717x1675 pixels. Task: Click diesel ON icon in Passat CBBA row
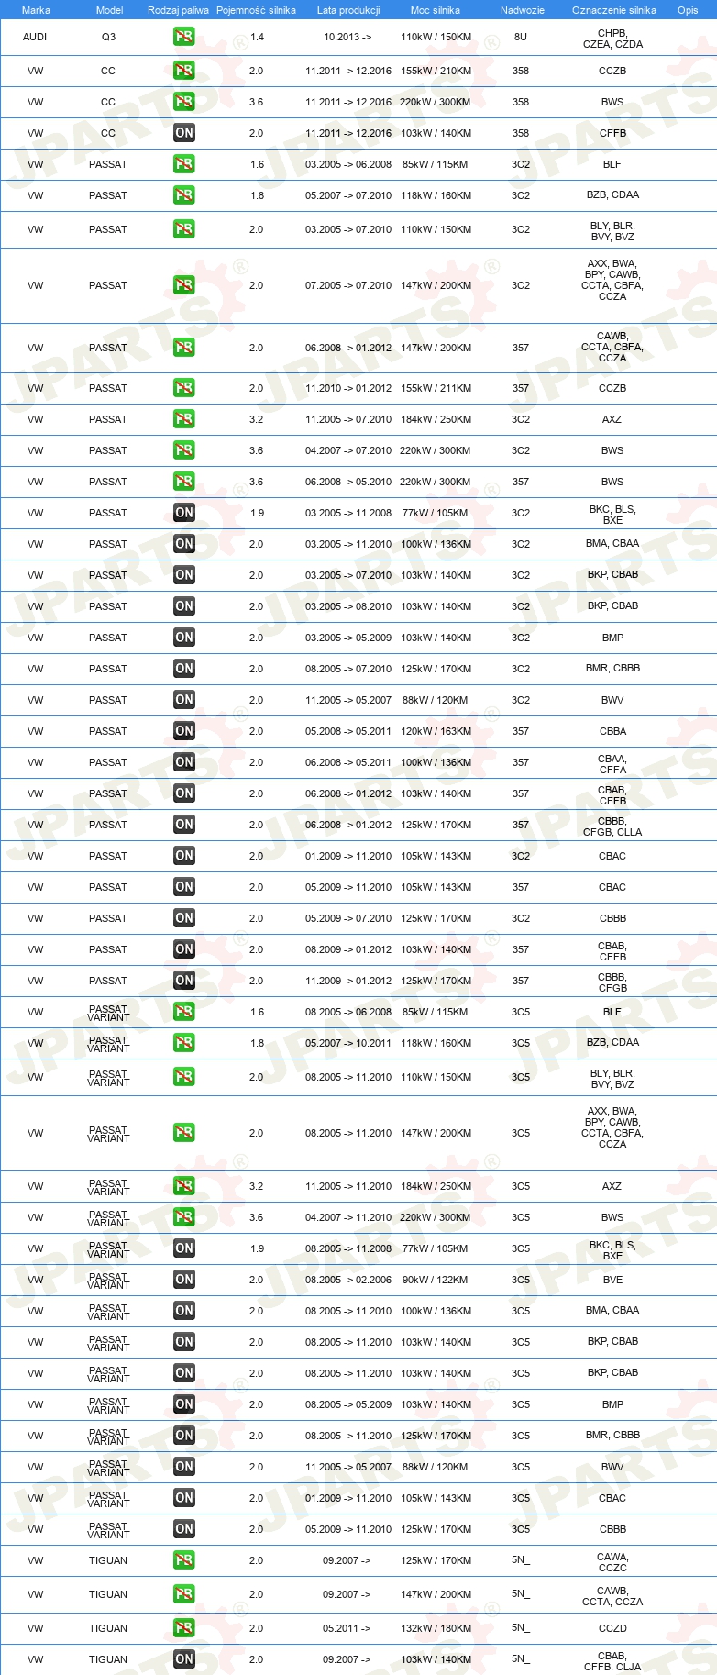(184, 731)
